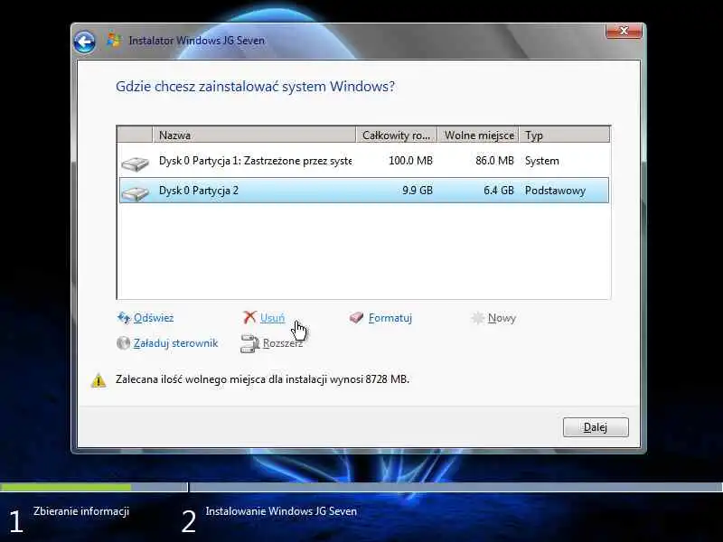Click the Zbieranie informacji step label
Image resolution: width=723 pixels, height=542 pixels.
81,511
